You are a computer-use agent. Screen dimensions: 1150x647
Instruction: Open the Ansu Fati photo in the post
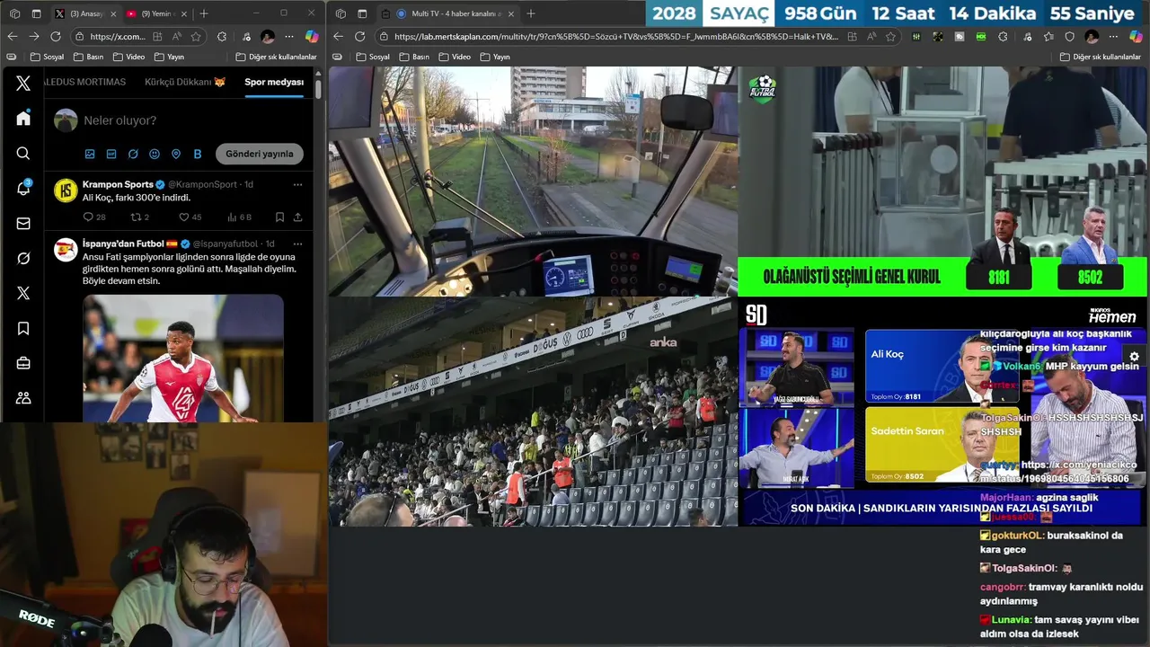(183, 359)
